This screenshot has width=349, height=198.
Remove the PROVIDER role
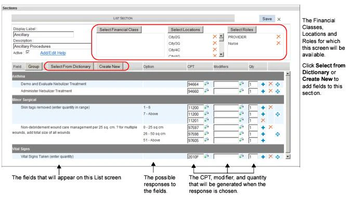pos(278,37)
